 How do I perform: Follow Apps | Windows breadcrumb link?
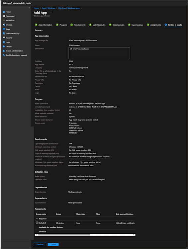[x=48, y=8]
